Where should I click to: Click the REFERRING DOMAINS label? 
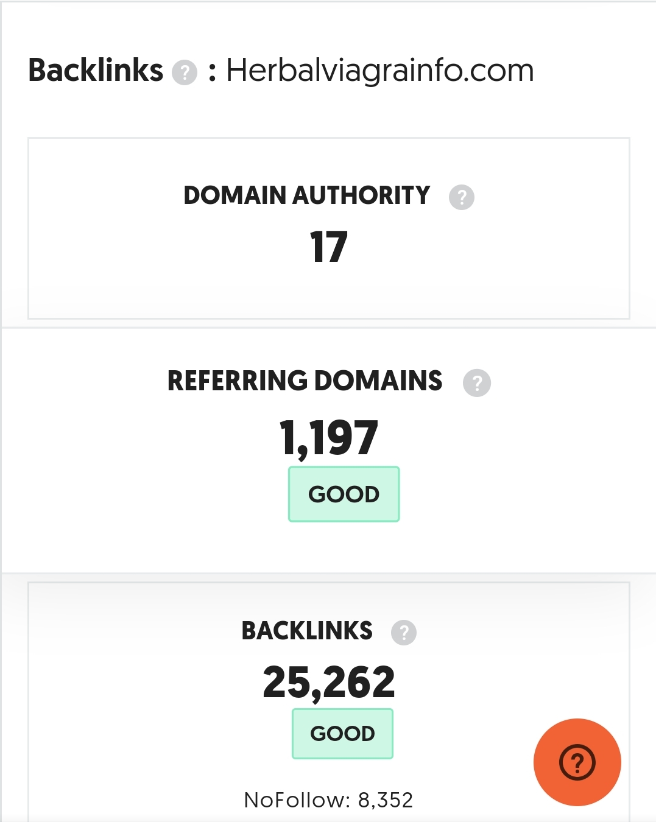pos(305,381)
